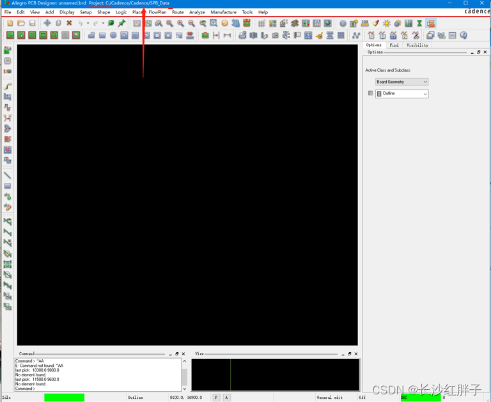The width and height of the screenshot is (491, 402).
Task: Switch to the Visibility tab
Action: tap(417, 45)
